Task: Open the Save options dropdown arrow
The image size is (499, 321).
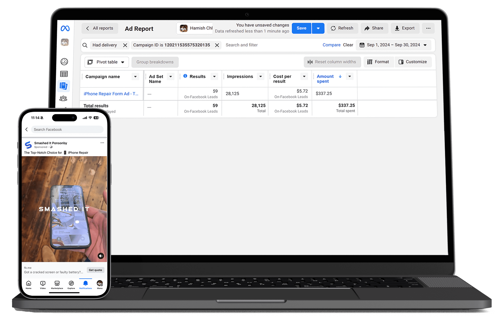Action: click(318, 28)
